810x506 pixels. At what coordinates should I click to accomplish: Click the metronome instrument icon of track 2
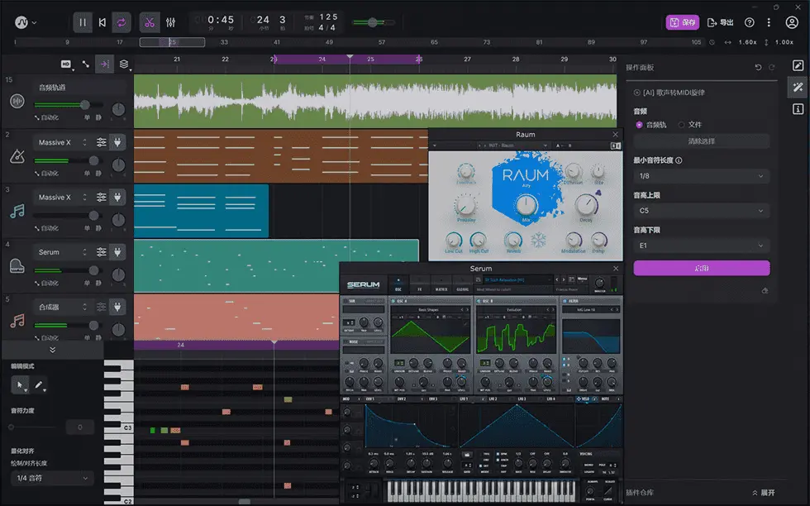(x=17, y=155)
